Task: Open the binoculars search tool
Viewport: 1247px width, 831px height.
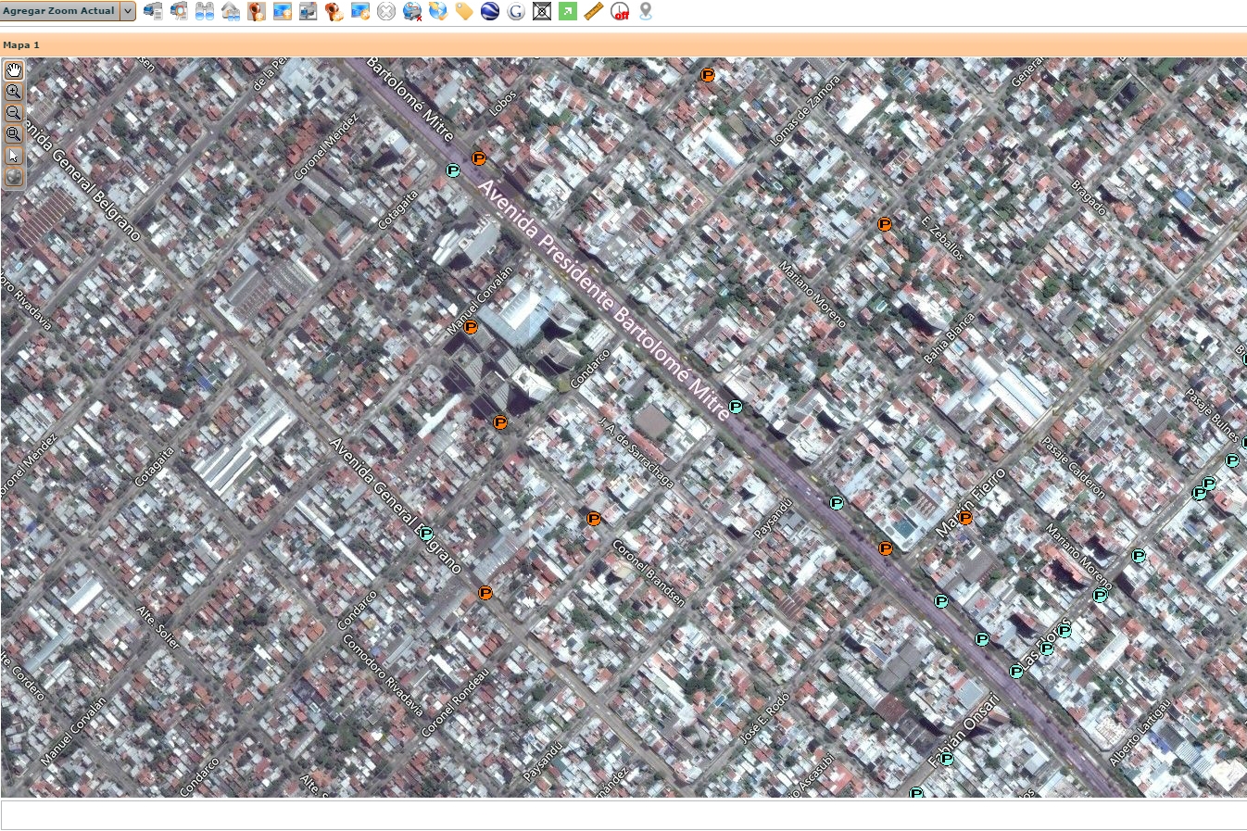Action: [205, 11]
